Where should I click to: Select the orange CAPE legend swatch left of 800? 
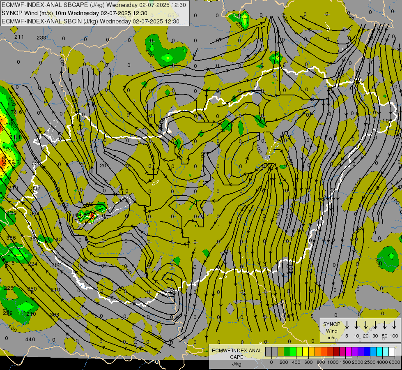pos(318,351)
